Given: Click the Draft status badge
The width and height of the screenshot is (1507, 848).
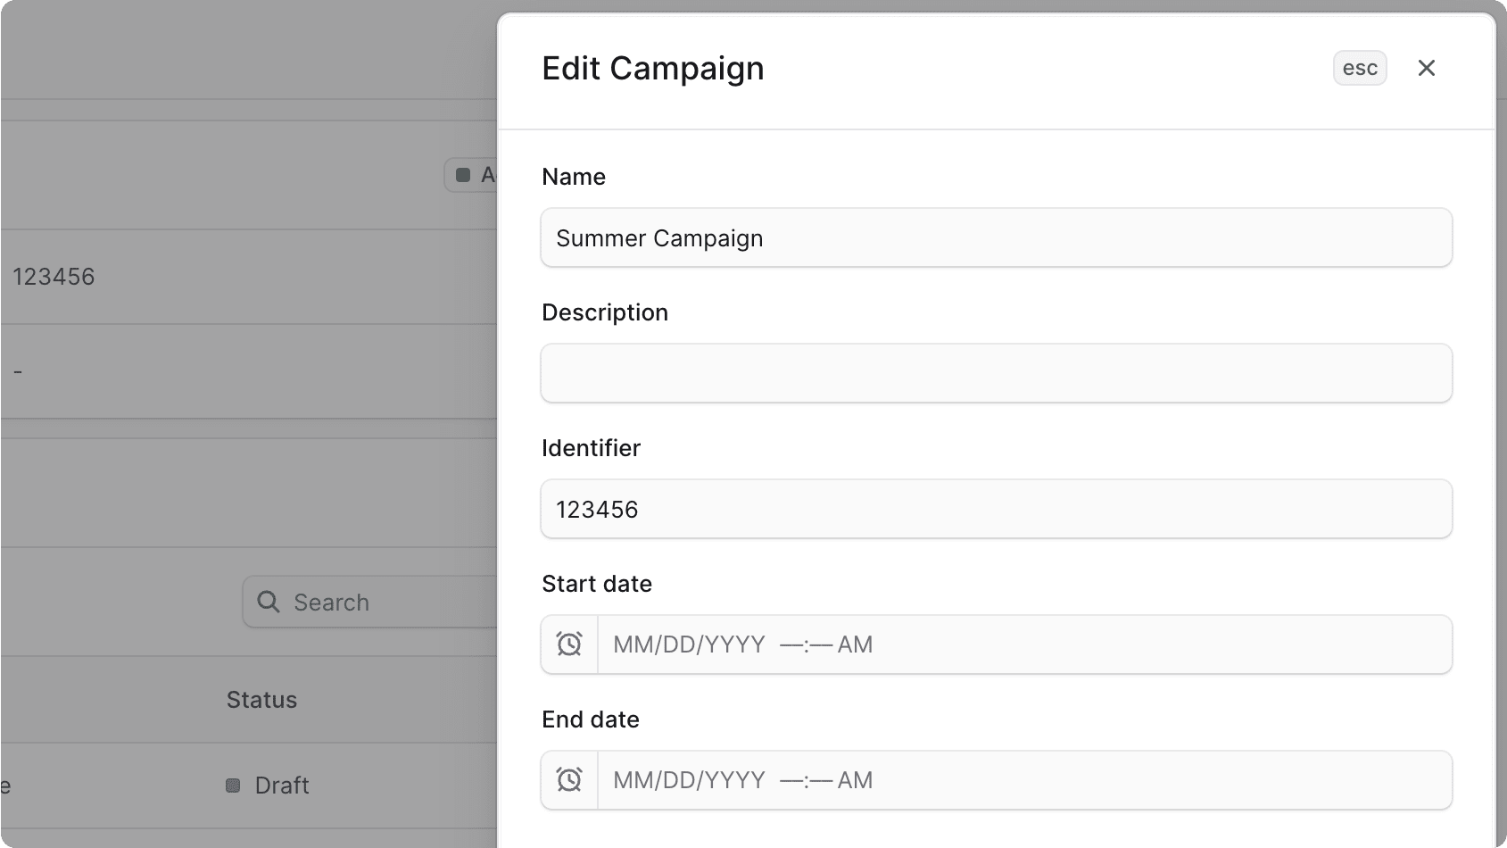Looking at the screenshot, I should (267, 785).
